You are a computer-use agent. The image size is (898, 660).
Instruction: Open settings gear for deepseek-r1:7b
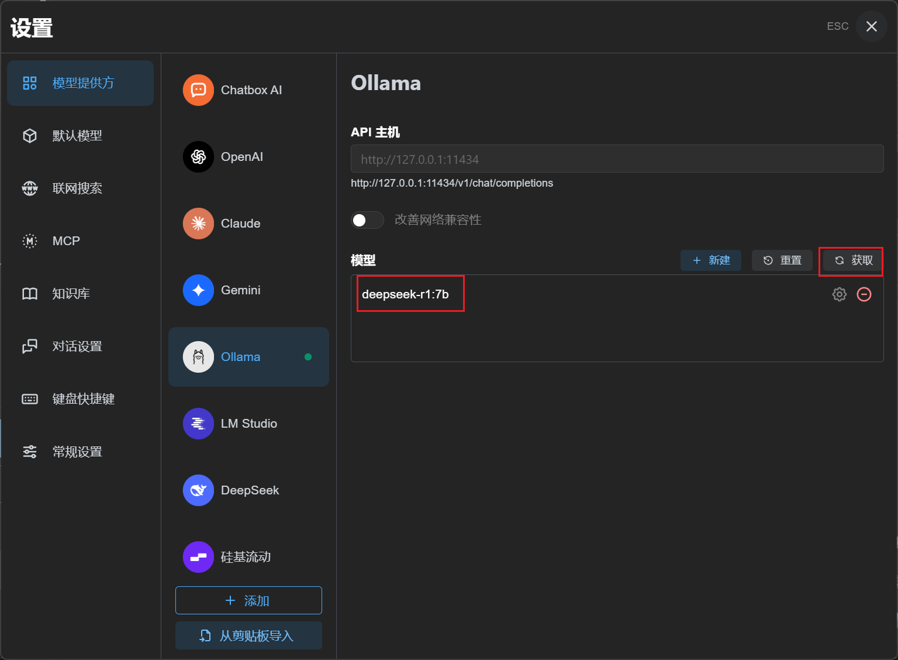[840, 294]
